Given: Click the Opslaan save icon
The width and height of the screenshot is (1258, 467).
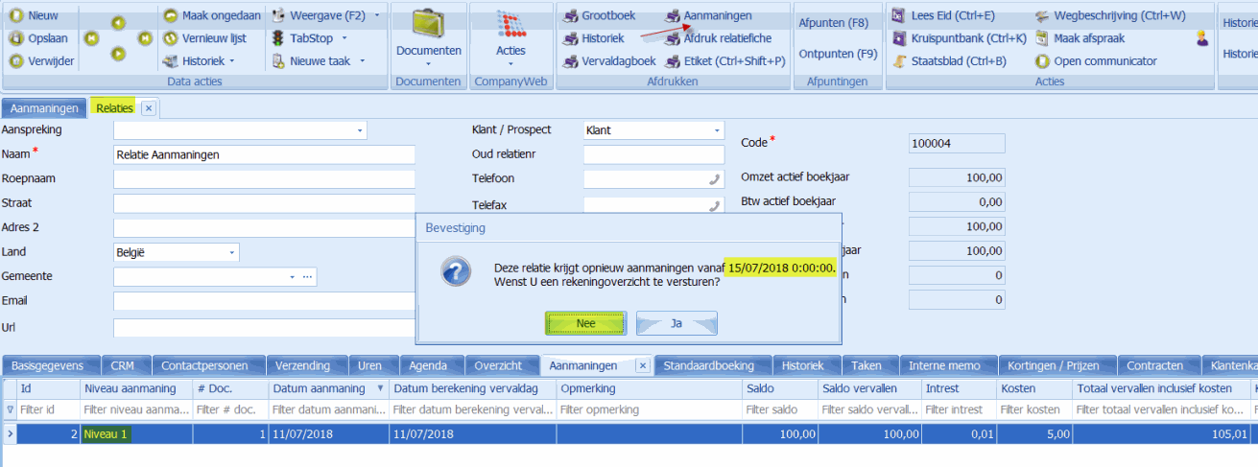Looking at the screenshot, I should click(16, 38).
